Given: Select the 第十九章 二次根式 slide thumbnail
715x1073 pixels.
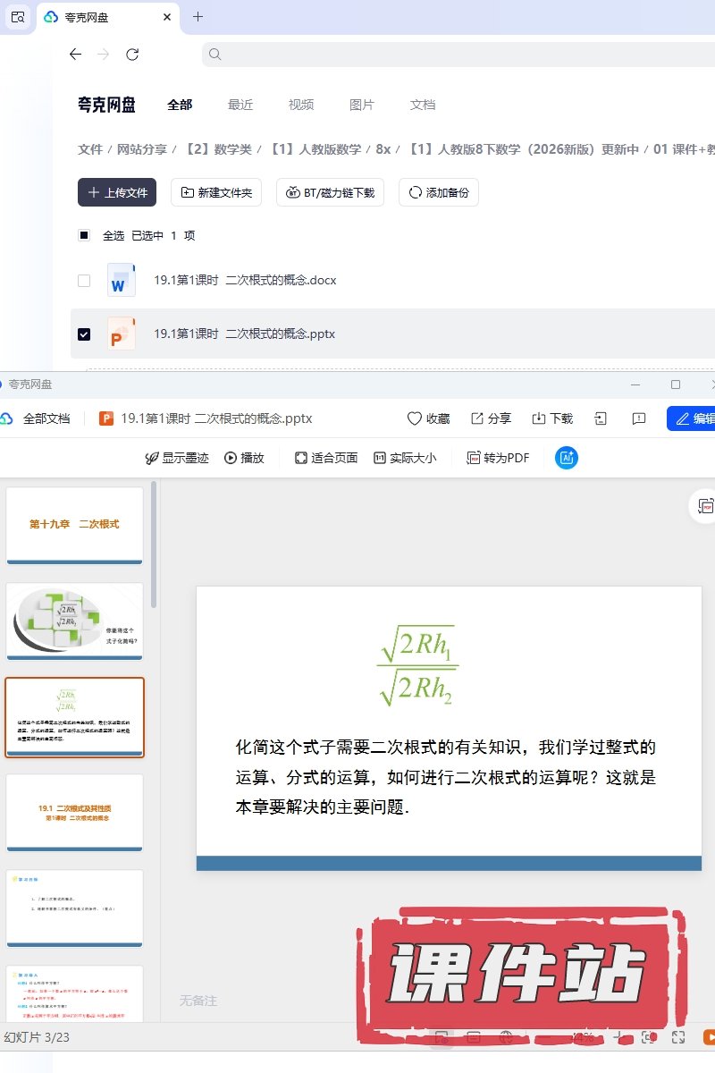Looking at the screenshot, I should point(75,525).
